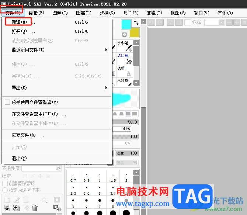Open the 滤镜 menu
This screenshot has width=247, height=215.
[154, 13]
